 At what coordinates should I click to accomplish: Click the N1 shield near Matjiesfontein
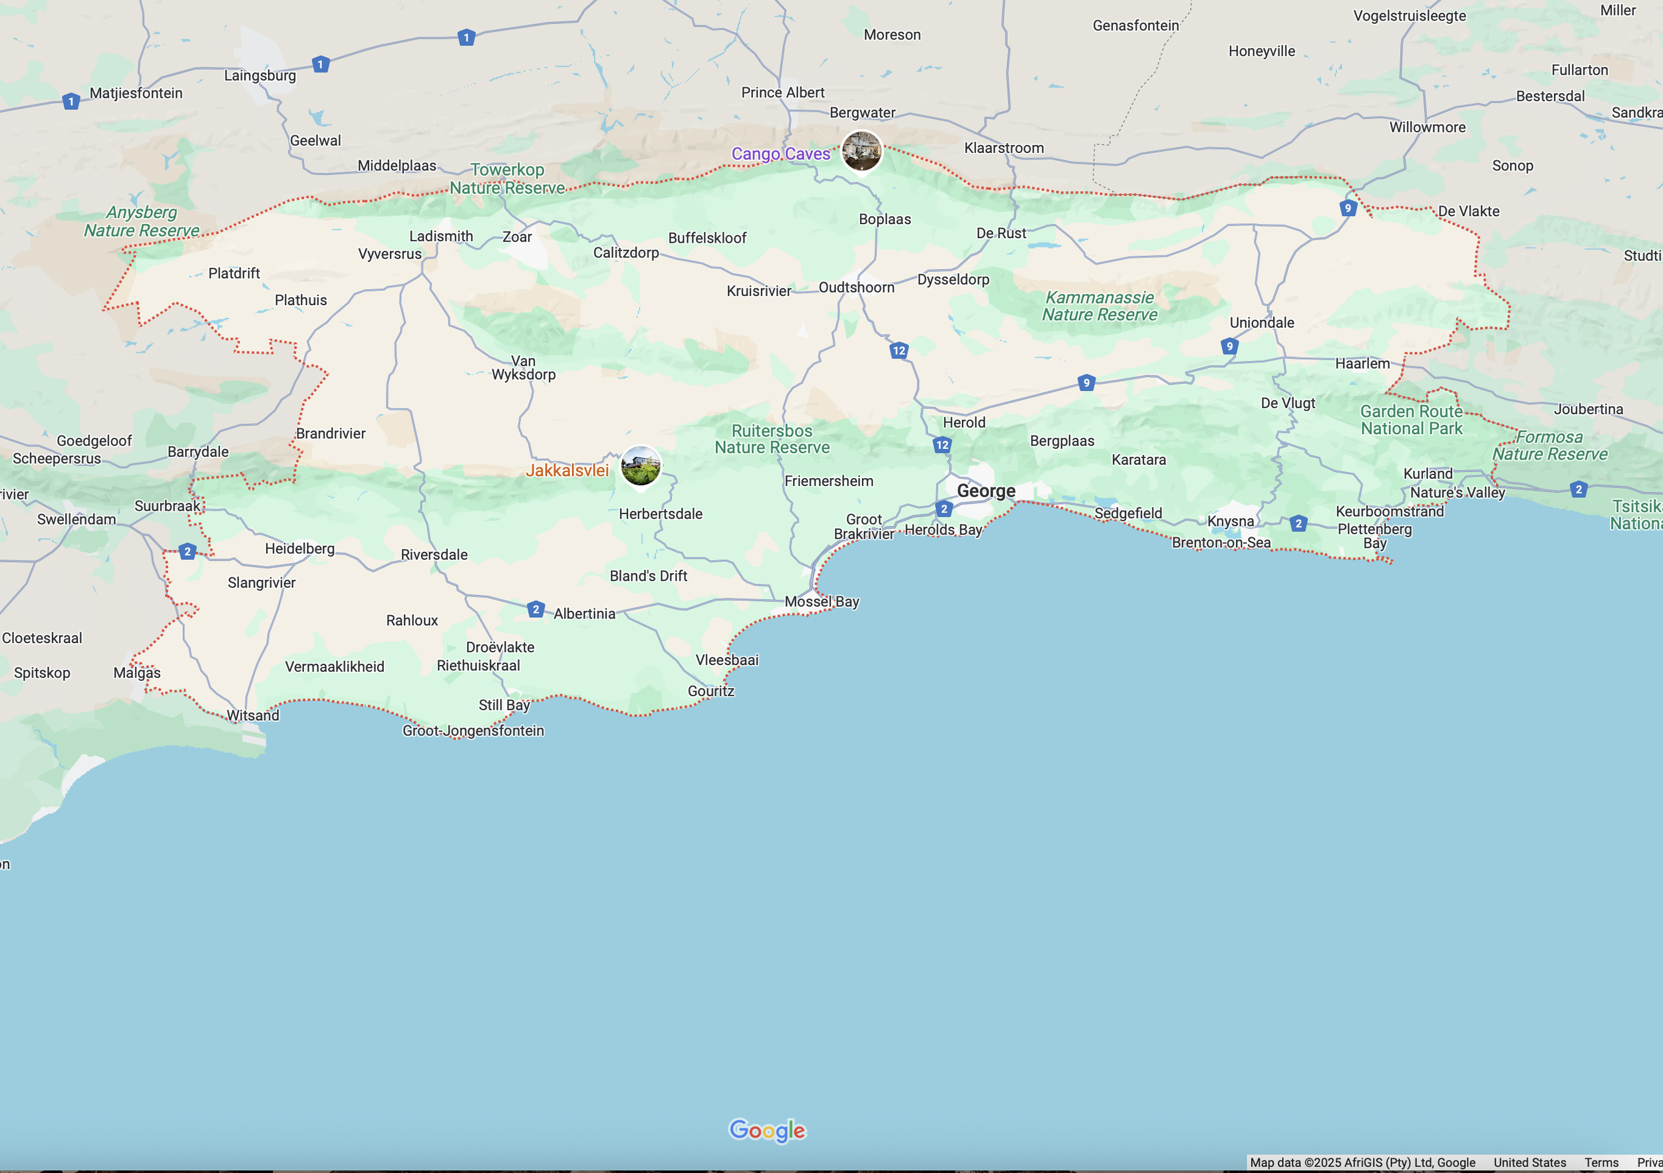click(x=71, y=101)
